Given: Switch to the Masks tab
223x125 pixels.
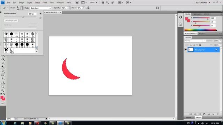Looking at the screenshot, I should tap(201, 34).
